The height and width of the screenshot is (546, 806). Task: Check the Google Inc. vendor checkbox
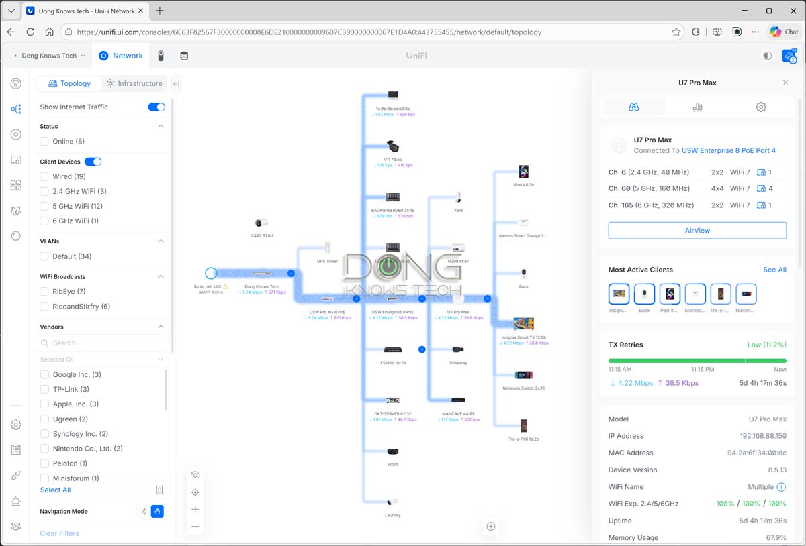(44, 374)
